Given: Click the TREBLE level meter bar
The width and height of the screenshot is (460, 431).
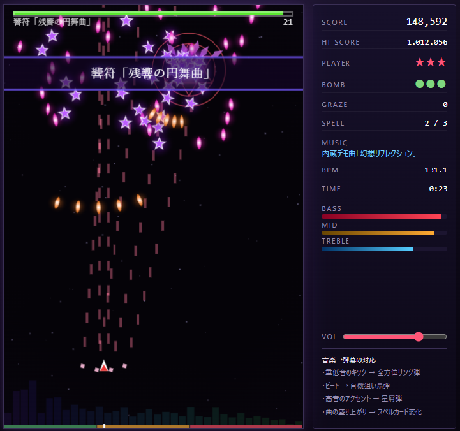Looking at the screenshot, I should click(x=384, y=249).
